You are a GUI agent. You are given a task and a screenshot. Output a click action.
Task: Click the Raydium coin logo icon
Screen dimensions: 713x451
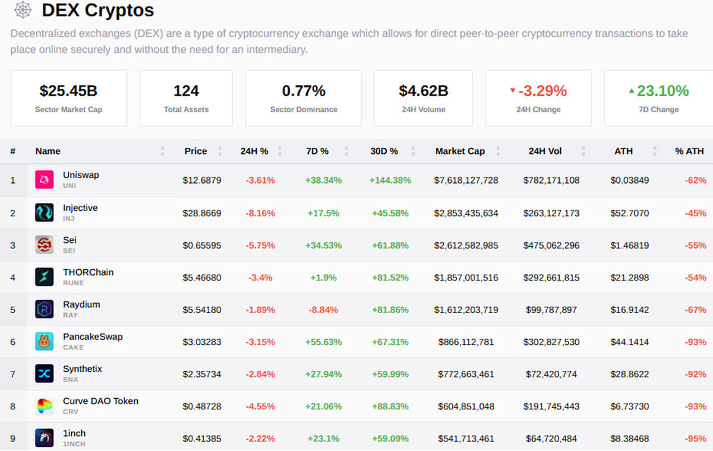click(44, 310)
